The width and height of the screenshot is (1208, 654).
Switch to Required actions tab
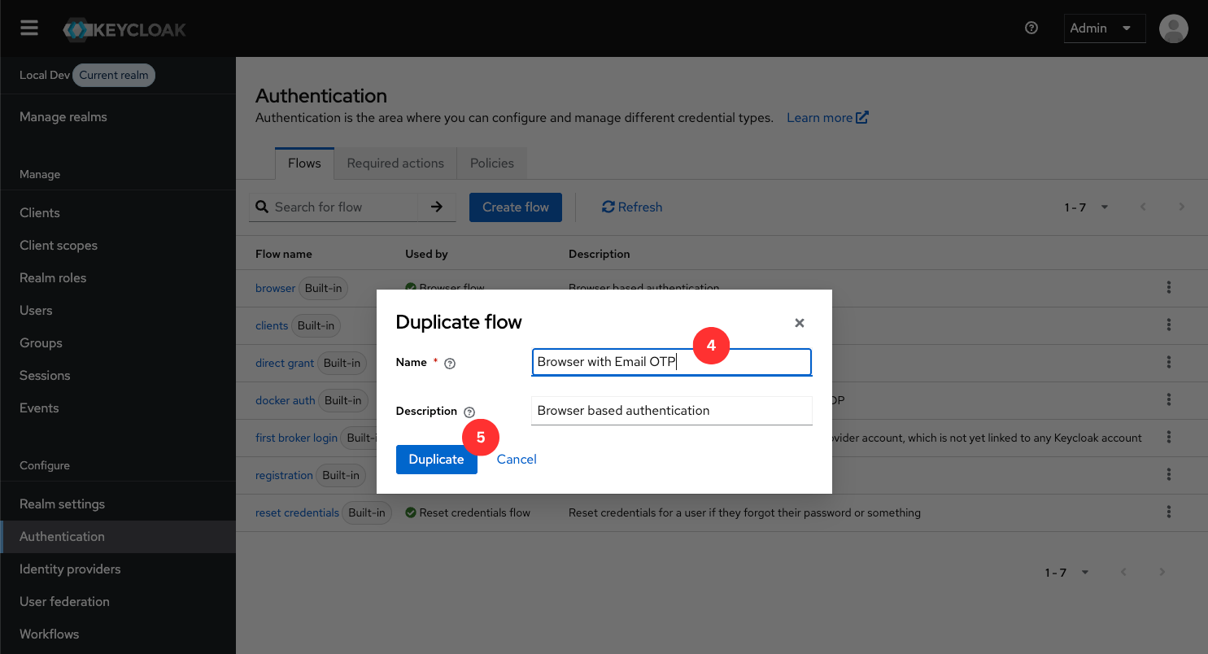click(395, 163)
